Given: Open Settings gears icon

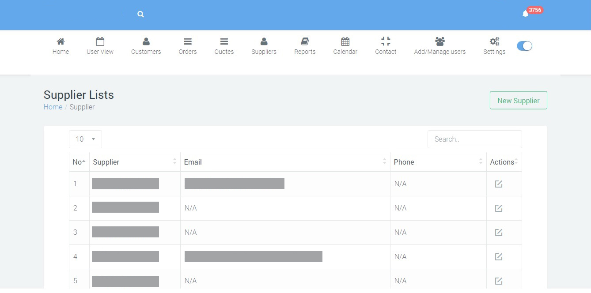Looking at the screenshot, I should point(494,41).
